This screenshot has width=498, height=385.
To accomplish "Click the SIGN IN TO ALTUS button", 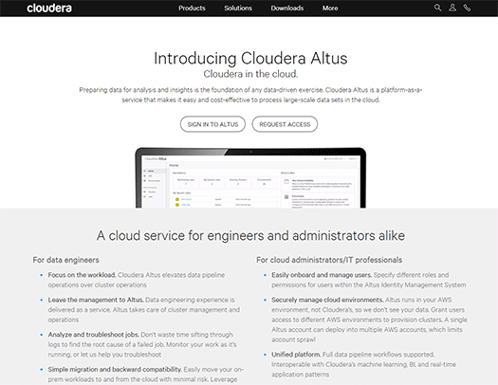I will (x=212, y=124).
